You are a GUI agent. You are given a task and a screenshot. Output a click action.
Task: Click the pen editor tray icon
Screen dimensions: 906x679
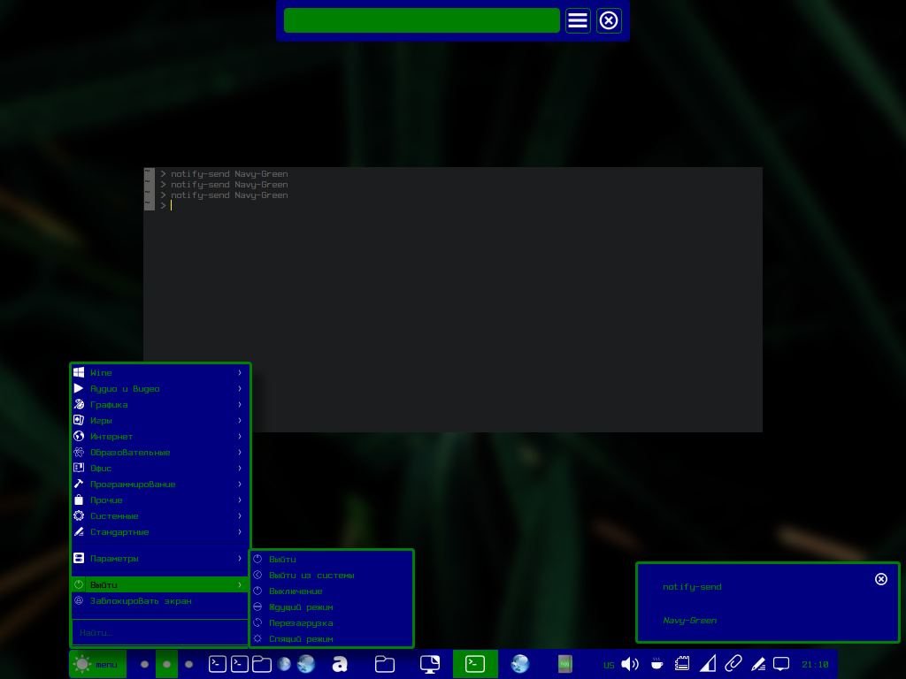[x=758, y=664]
